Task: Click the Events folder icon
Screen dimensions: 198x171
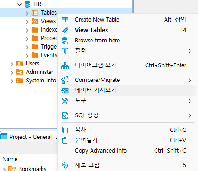Action: (x=35, y=55)
